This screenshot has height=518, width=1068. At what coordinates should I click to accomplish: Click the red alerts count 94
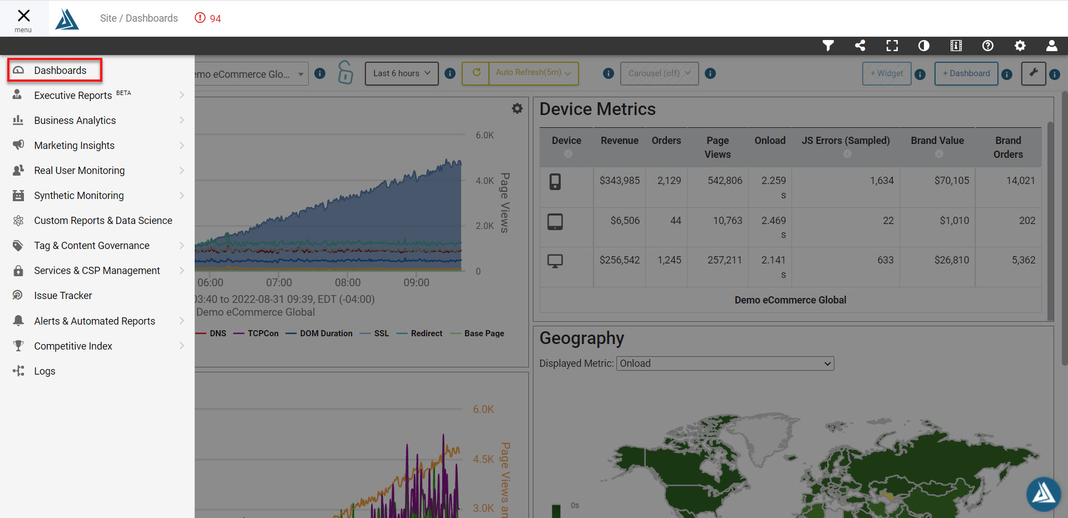point(209,18)
